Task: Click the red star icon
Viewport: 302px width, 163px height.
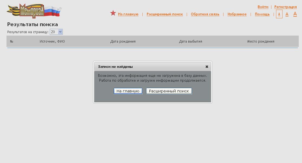Action: pos(113,13)
